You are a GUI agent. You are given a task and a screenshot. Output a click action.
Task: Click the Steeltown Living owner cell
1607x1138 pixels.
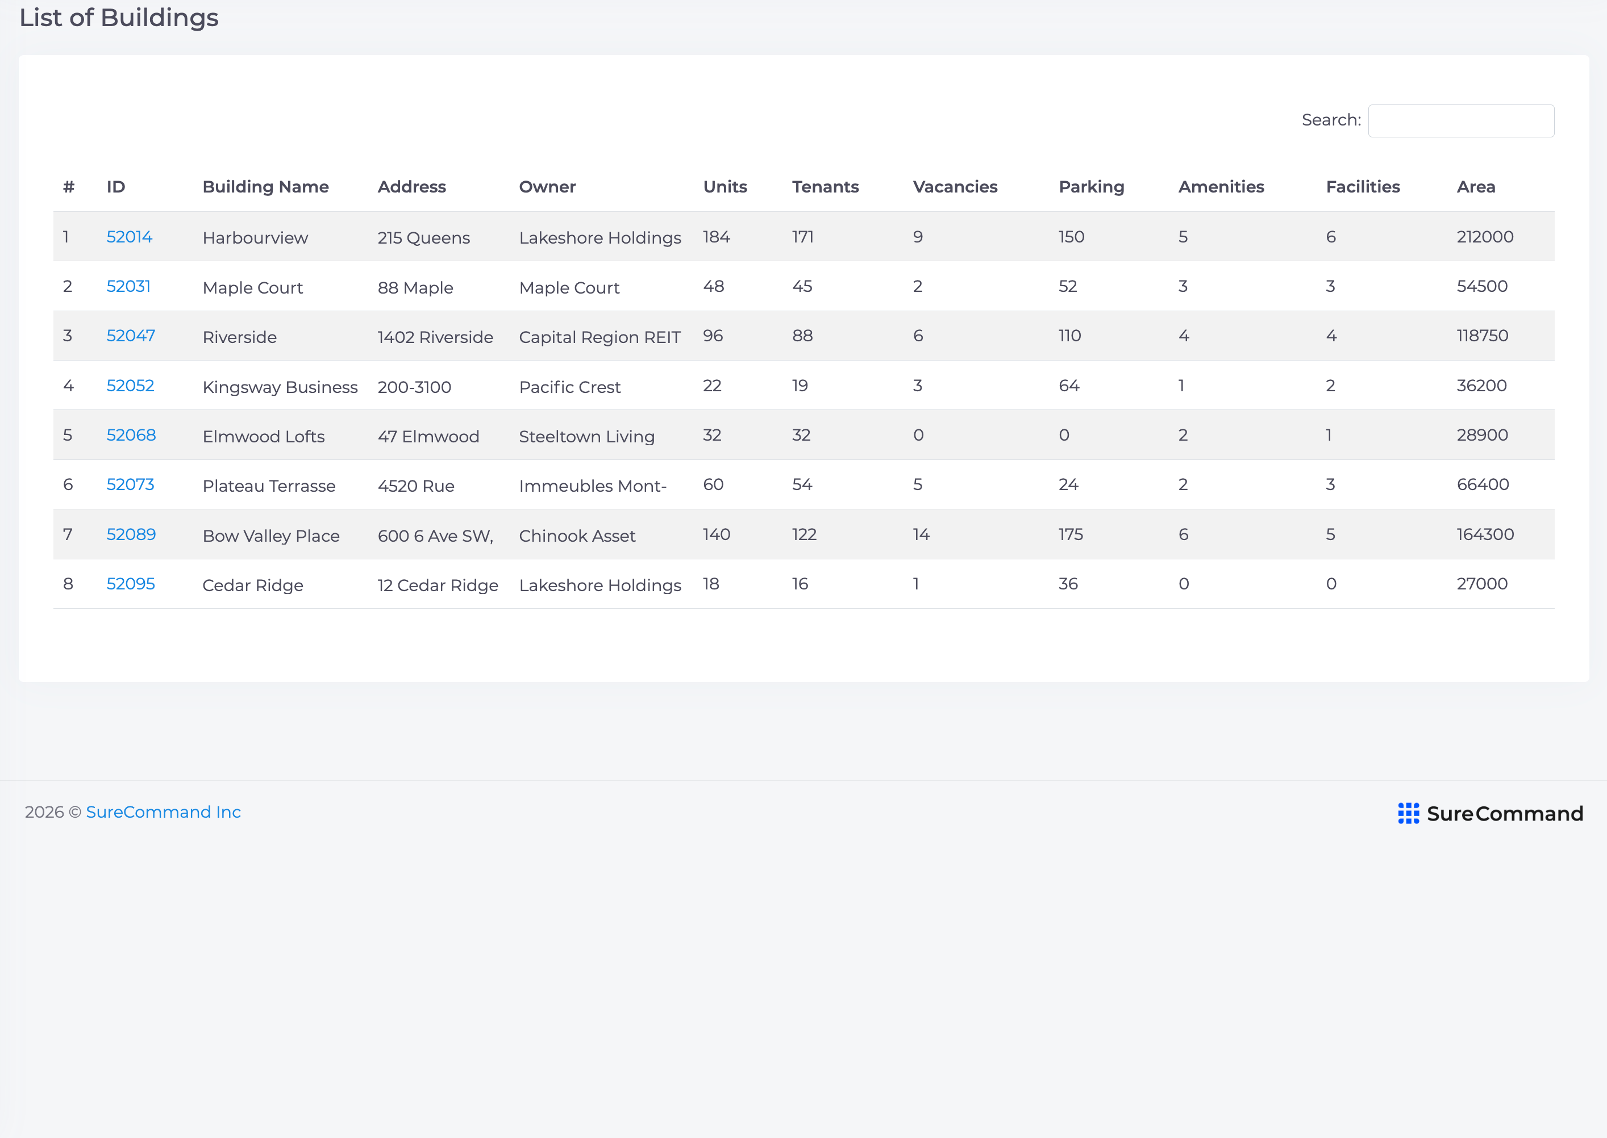[x=587, y=437]
